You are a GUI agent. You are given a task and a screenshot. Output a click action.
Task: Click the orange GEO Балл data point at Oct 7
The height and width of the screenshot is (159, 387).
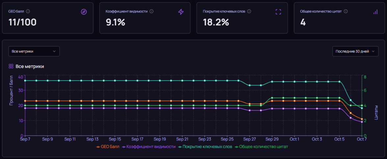362,119
